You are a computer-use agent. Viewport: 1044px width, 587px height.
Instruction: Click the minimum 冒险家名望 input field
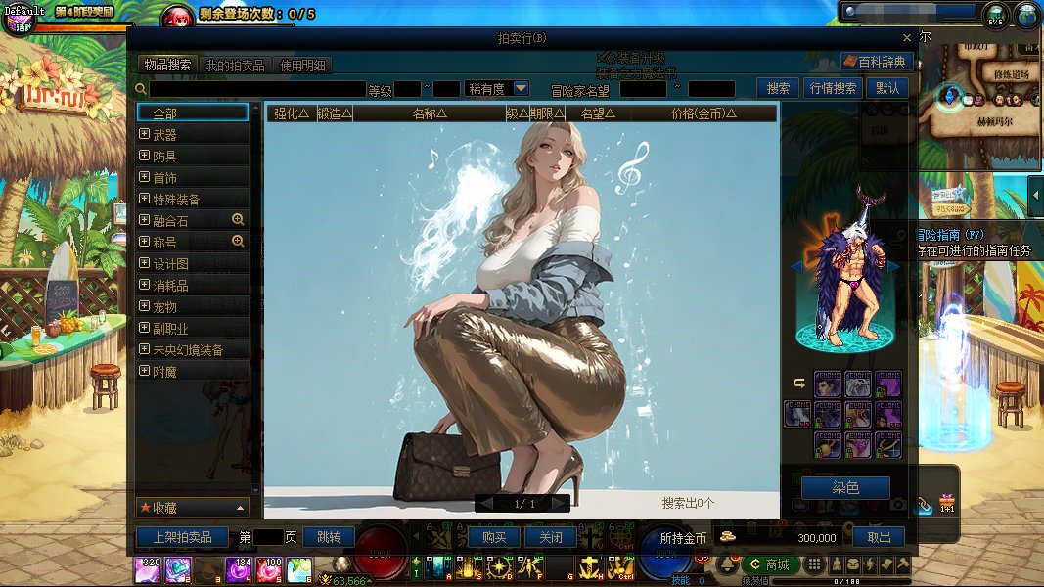point(643,89)
